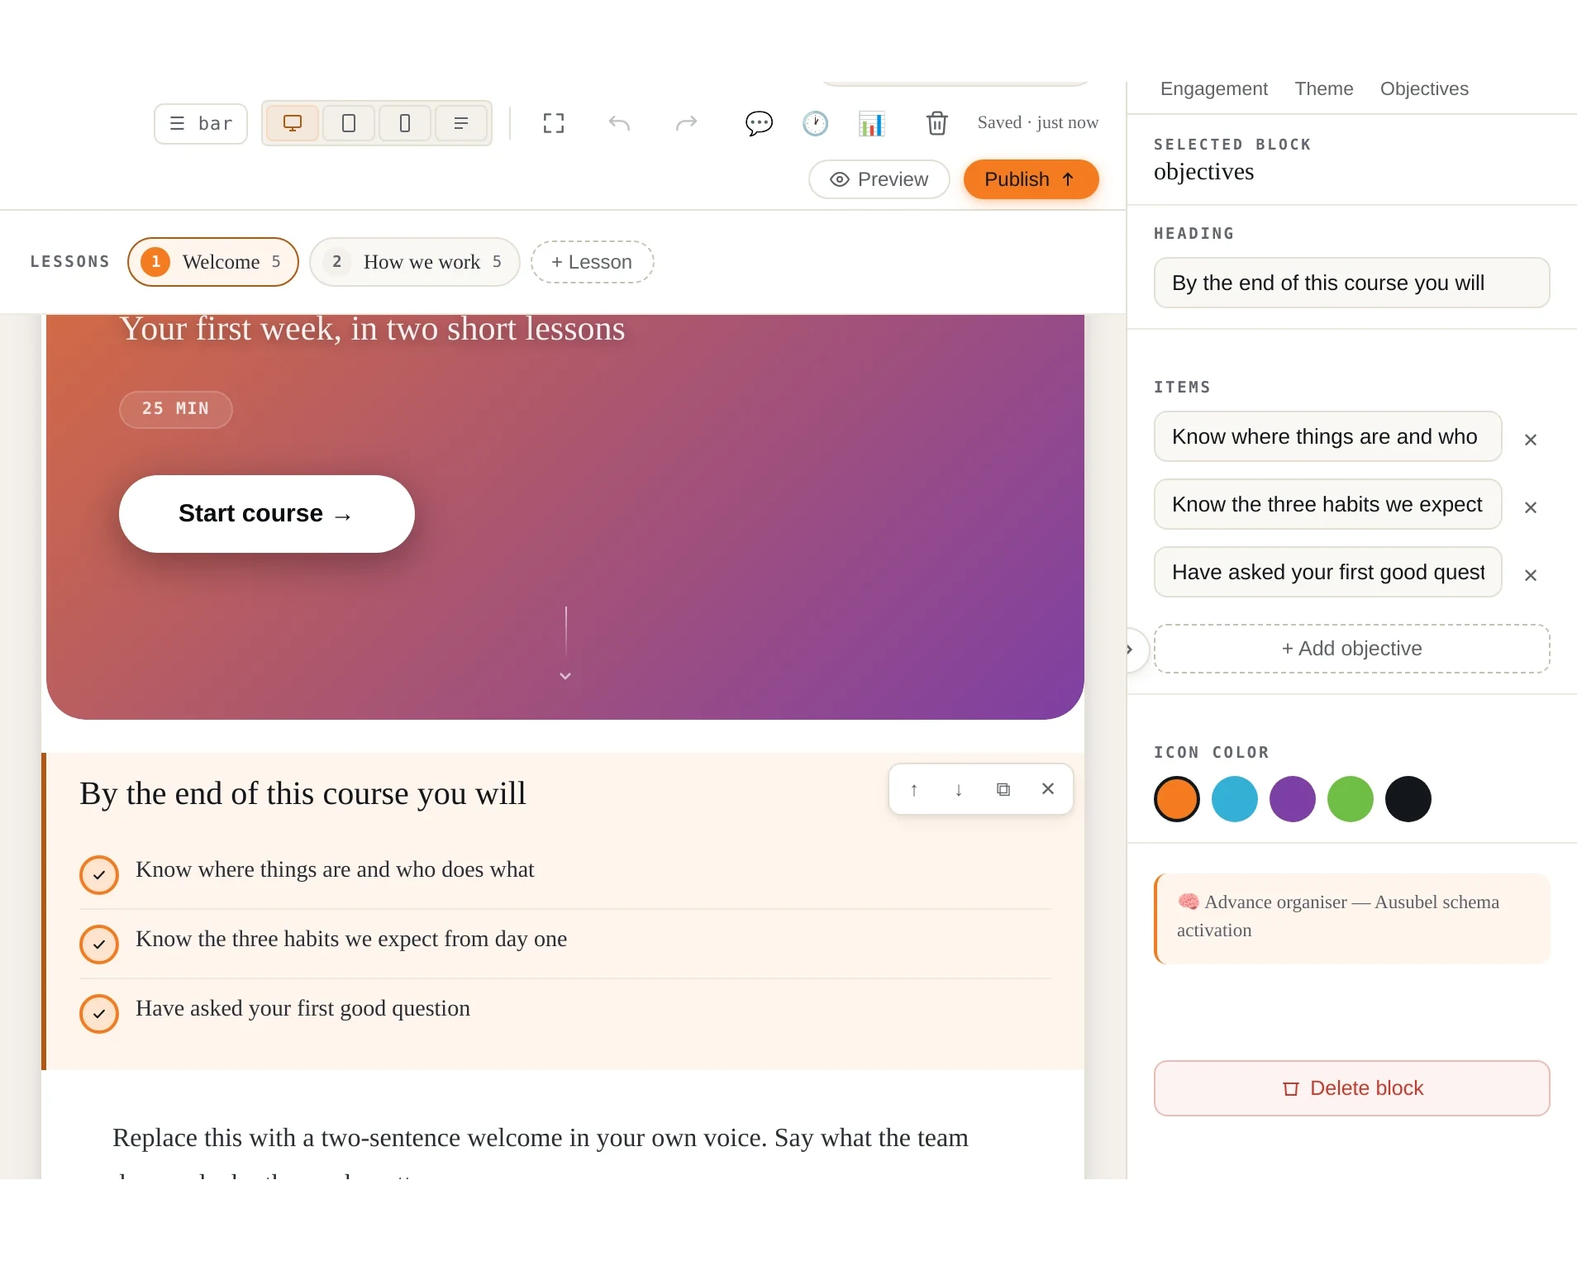1577x1261 pixels.
Task: Remove 'Know the three habits' objective
Action: [1531, 507]
